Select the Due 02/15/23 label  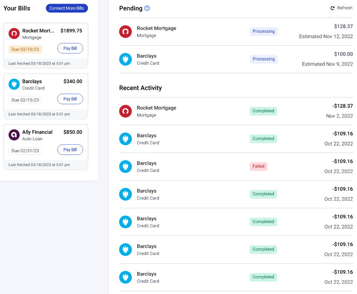pos(25,100)
